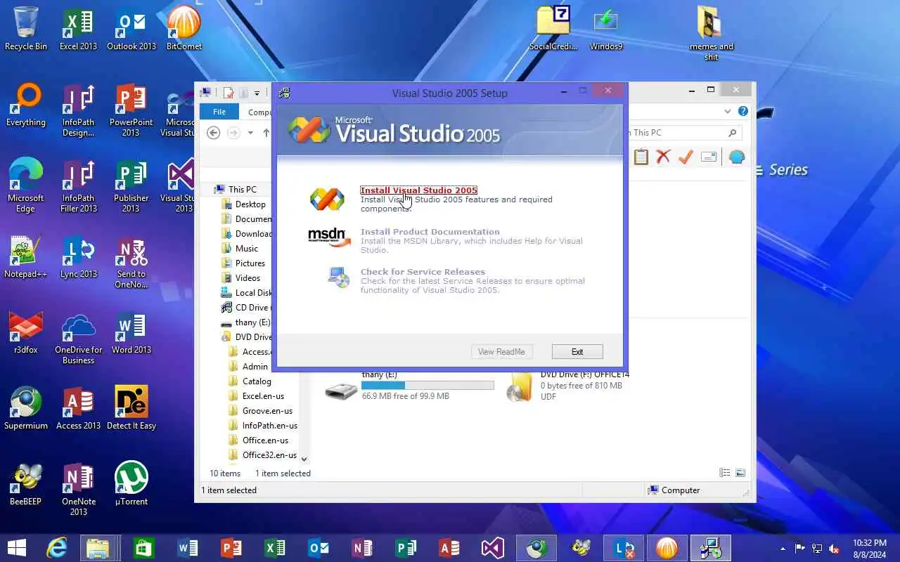Click the Everything desktop shortcut
Screen dimensions: 900x562
click(26, 105)
